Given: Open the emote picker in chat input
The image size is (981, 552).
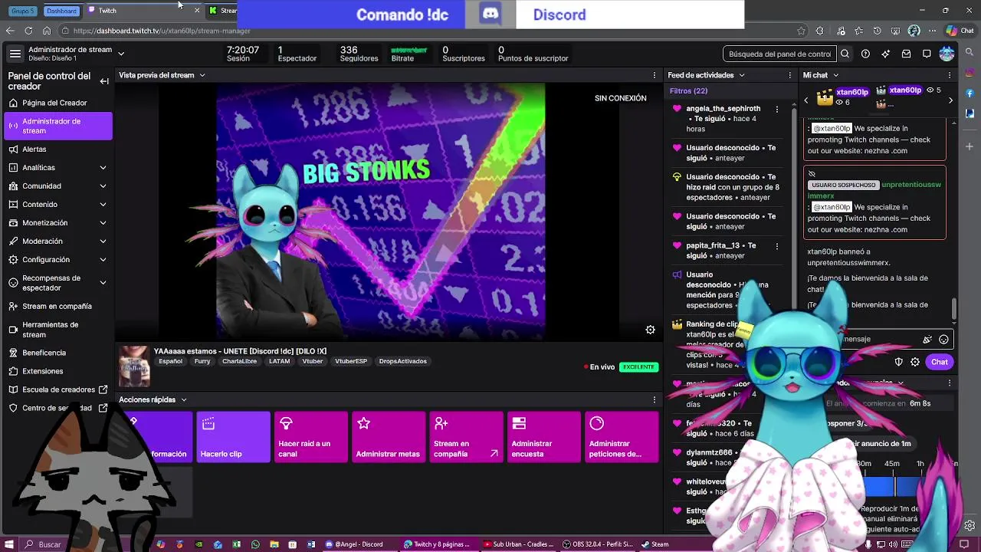Looking at the screenshot, I should tap(943, 339).
